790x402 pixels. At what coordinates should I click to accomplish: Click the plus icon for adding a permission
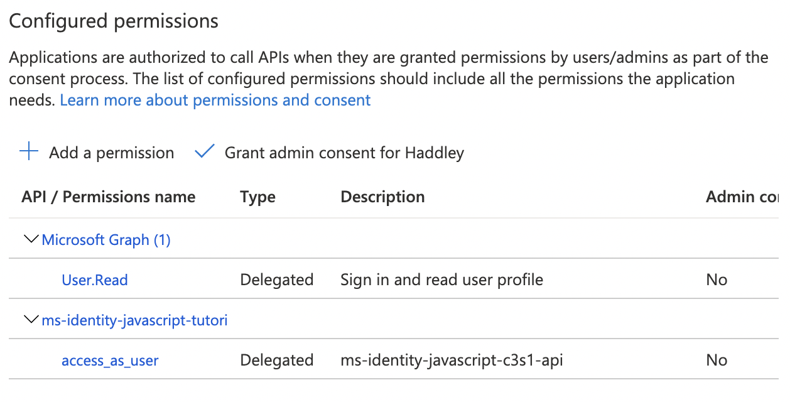(x=29, y=153)
